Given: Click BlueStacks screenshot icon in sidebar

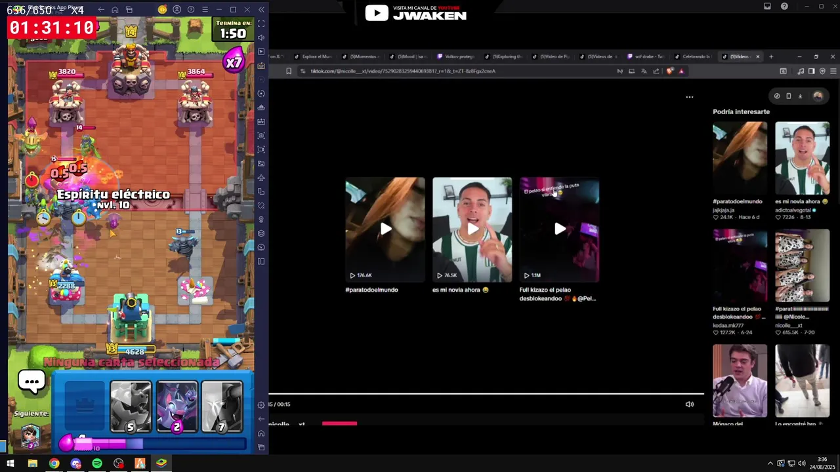Looking at the screenshot, I should (x=261, y=135).
